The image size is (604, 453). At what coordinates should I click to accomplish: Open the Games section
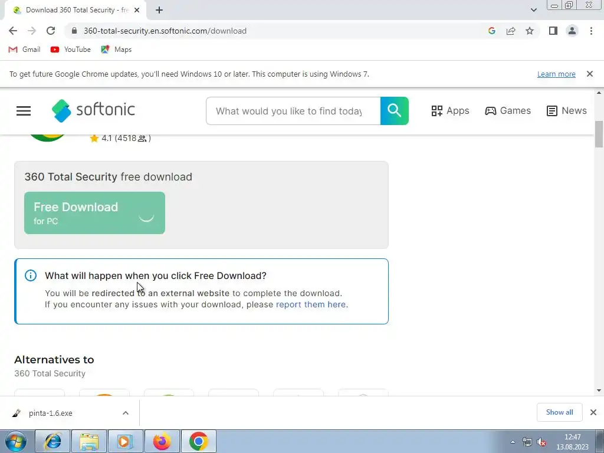pyautogui.click(x=508, y=111)
